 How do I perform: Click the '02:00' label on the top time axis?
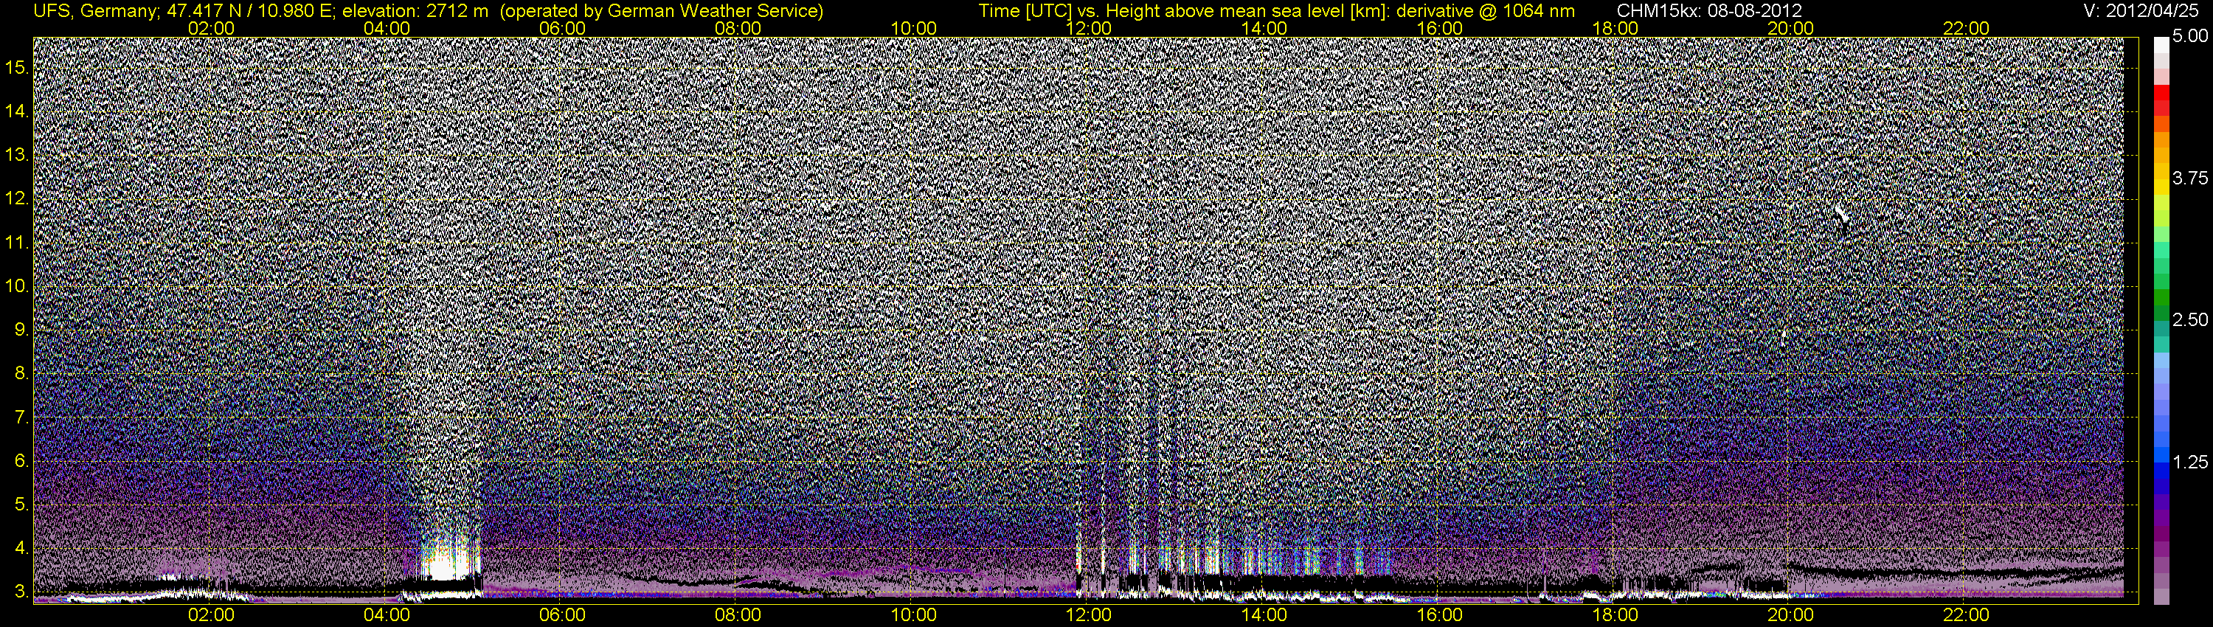pos(211,28)
